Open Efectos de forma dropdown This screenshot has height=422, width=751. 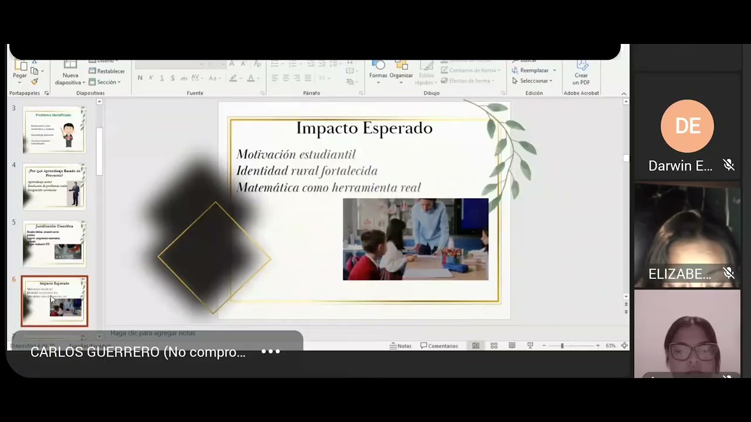pos(468,81)
